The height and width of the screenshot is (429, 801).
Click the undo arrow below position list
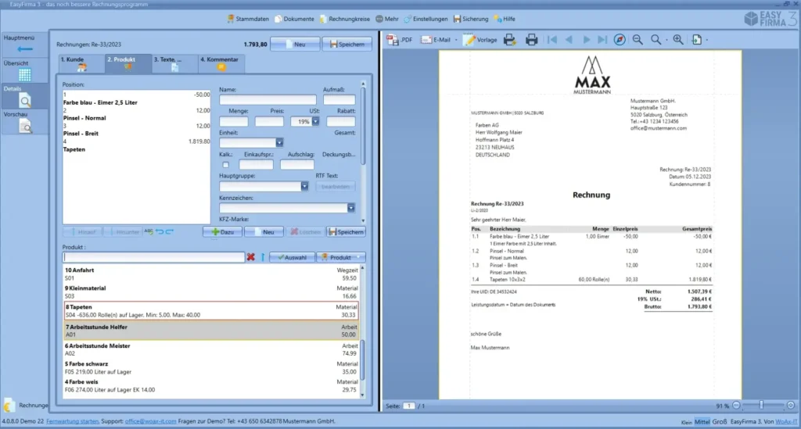159,232
